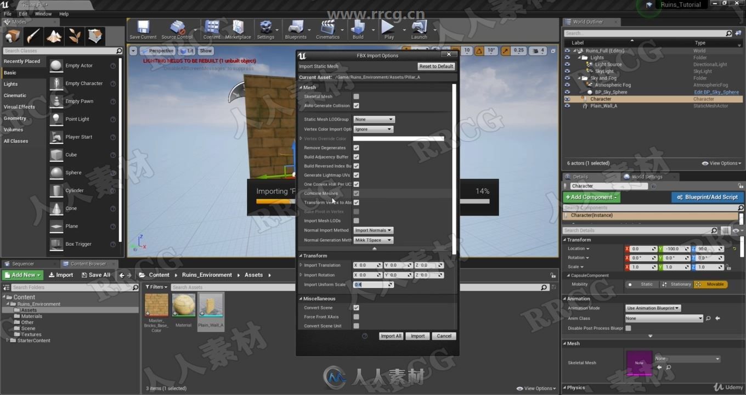Open Animation Mode dropdown
The width and height of the screenshot is (746, 395).
tap(653, 308)
